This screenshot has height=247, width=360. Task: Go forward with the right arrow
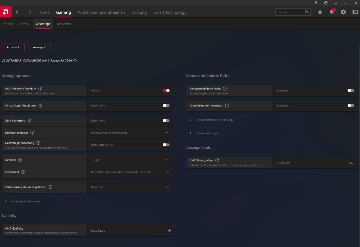click(x=29, y=12)
